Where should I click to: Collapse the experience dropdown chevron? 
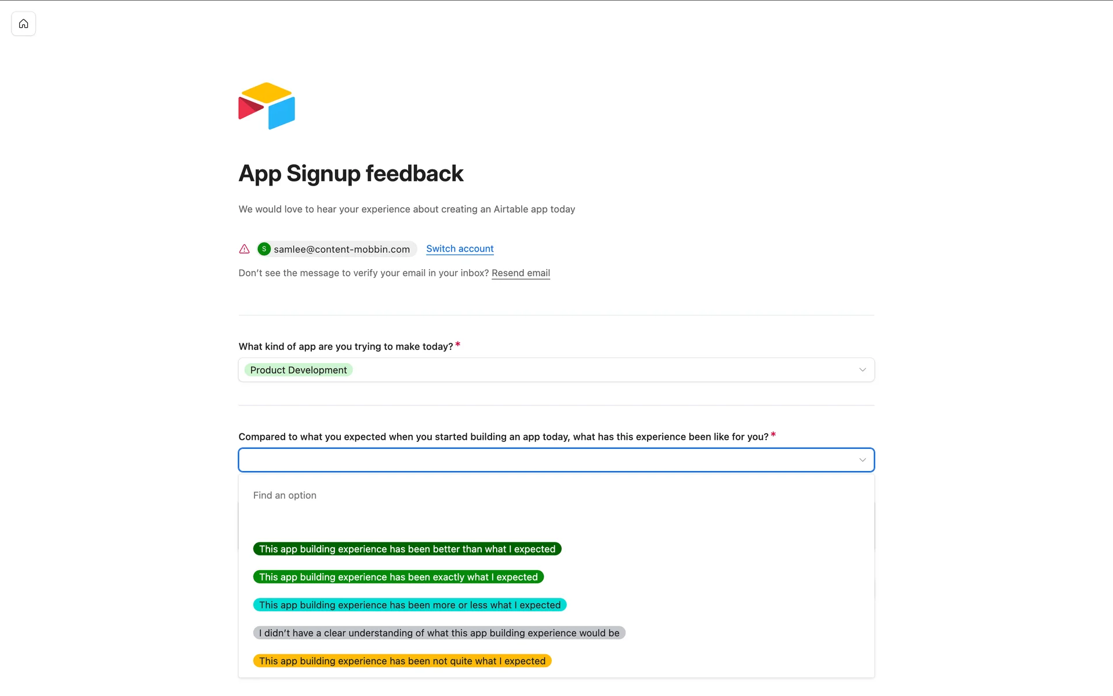[863, 460]
